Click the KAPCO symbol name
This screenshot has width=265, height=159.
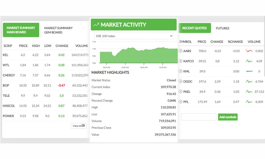[188, 61]
